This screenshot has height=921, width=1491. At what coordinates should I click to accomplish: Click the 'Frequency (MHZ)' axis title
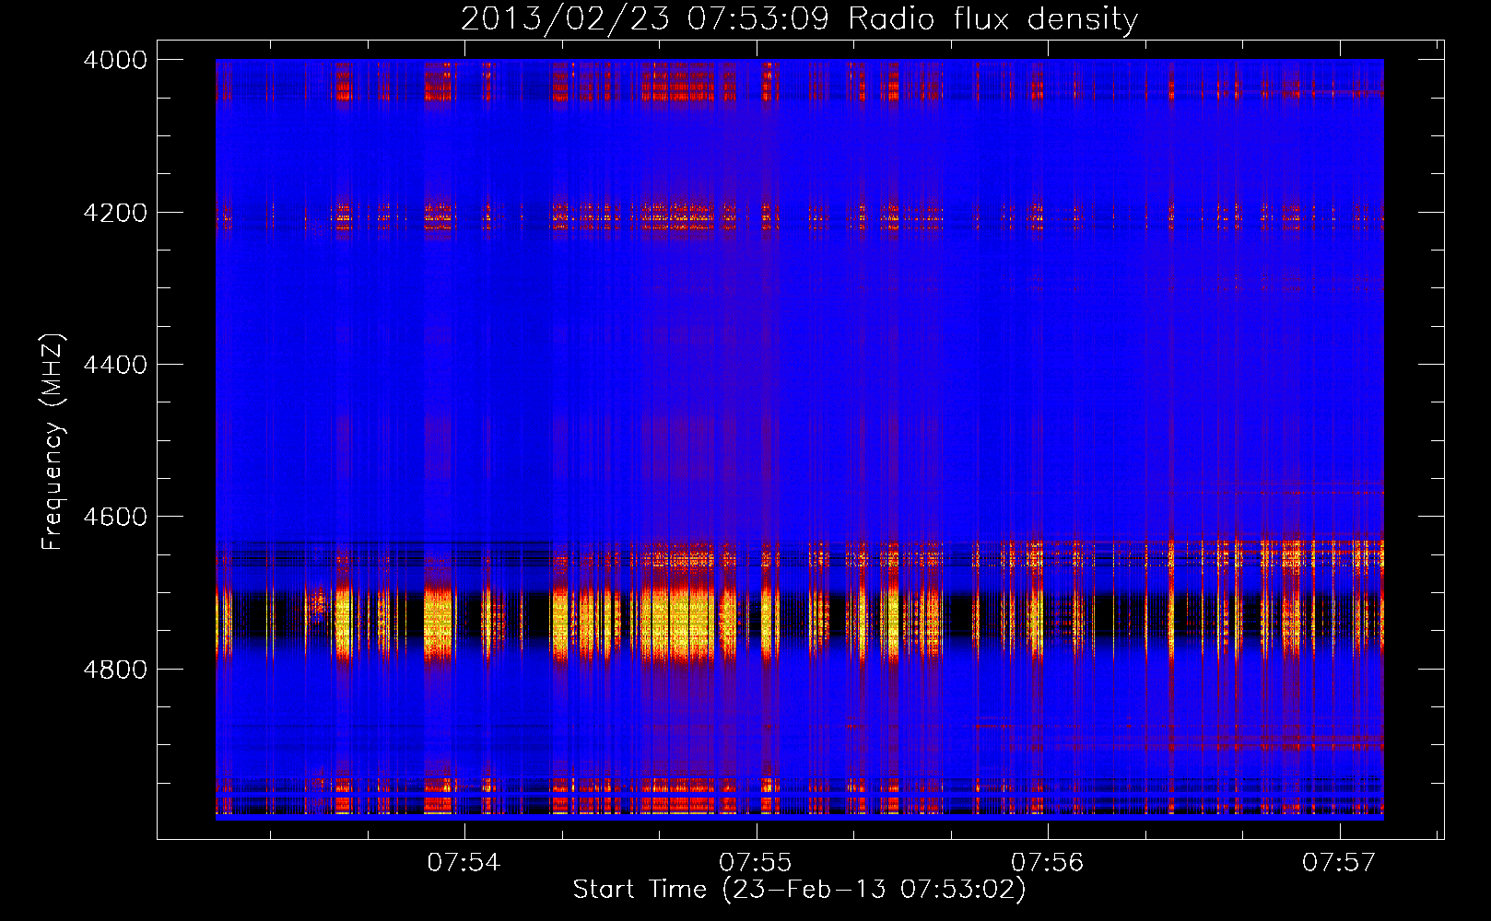click(53, 442)
